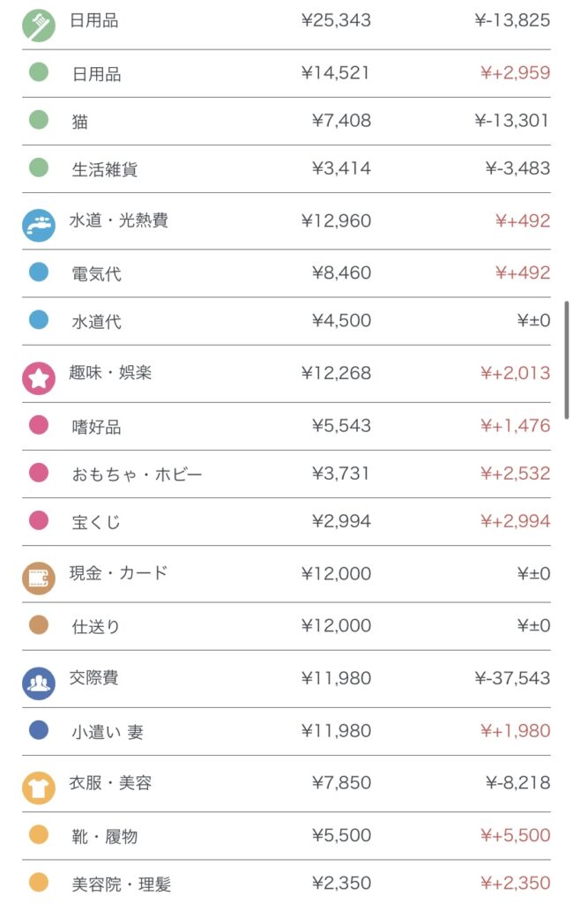The height and width of the screenshot is (903, 573).
Task: Tap the people 交際費 category icon
Action: 38,683
